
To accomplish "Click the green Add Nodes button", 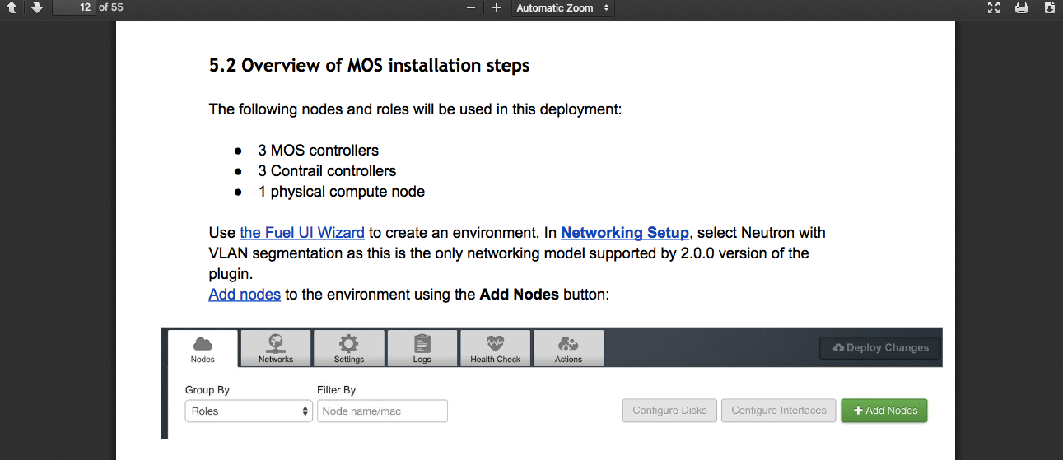I will [884, 411].
